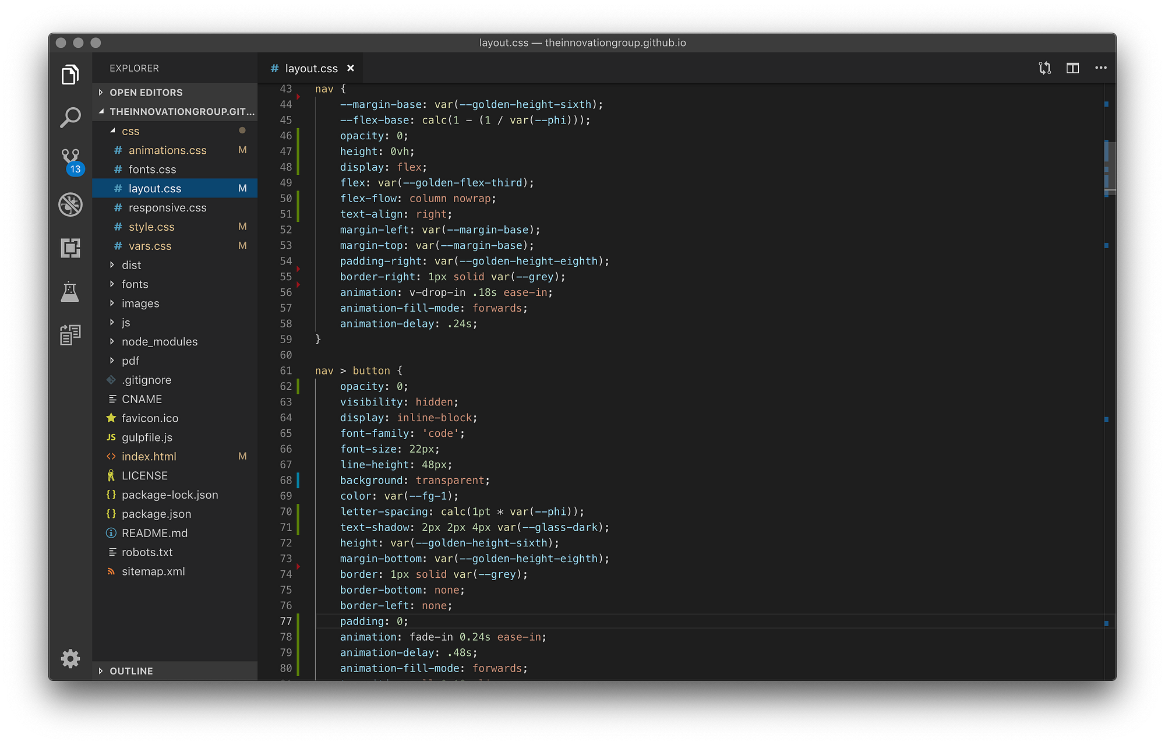
Task: Click Open Changes icon in editor toolbar
Action: 1044,68
